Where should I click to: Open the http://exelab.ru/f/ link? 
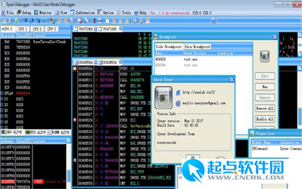tap(199, 92)
